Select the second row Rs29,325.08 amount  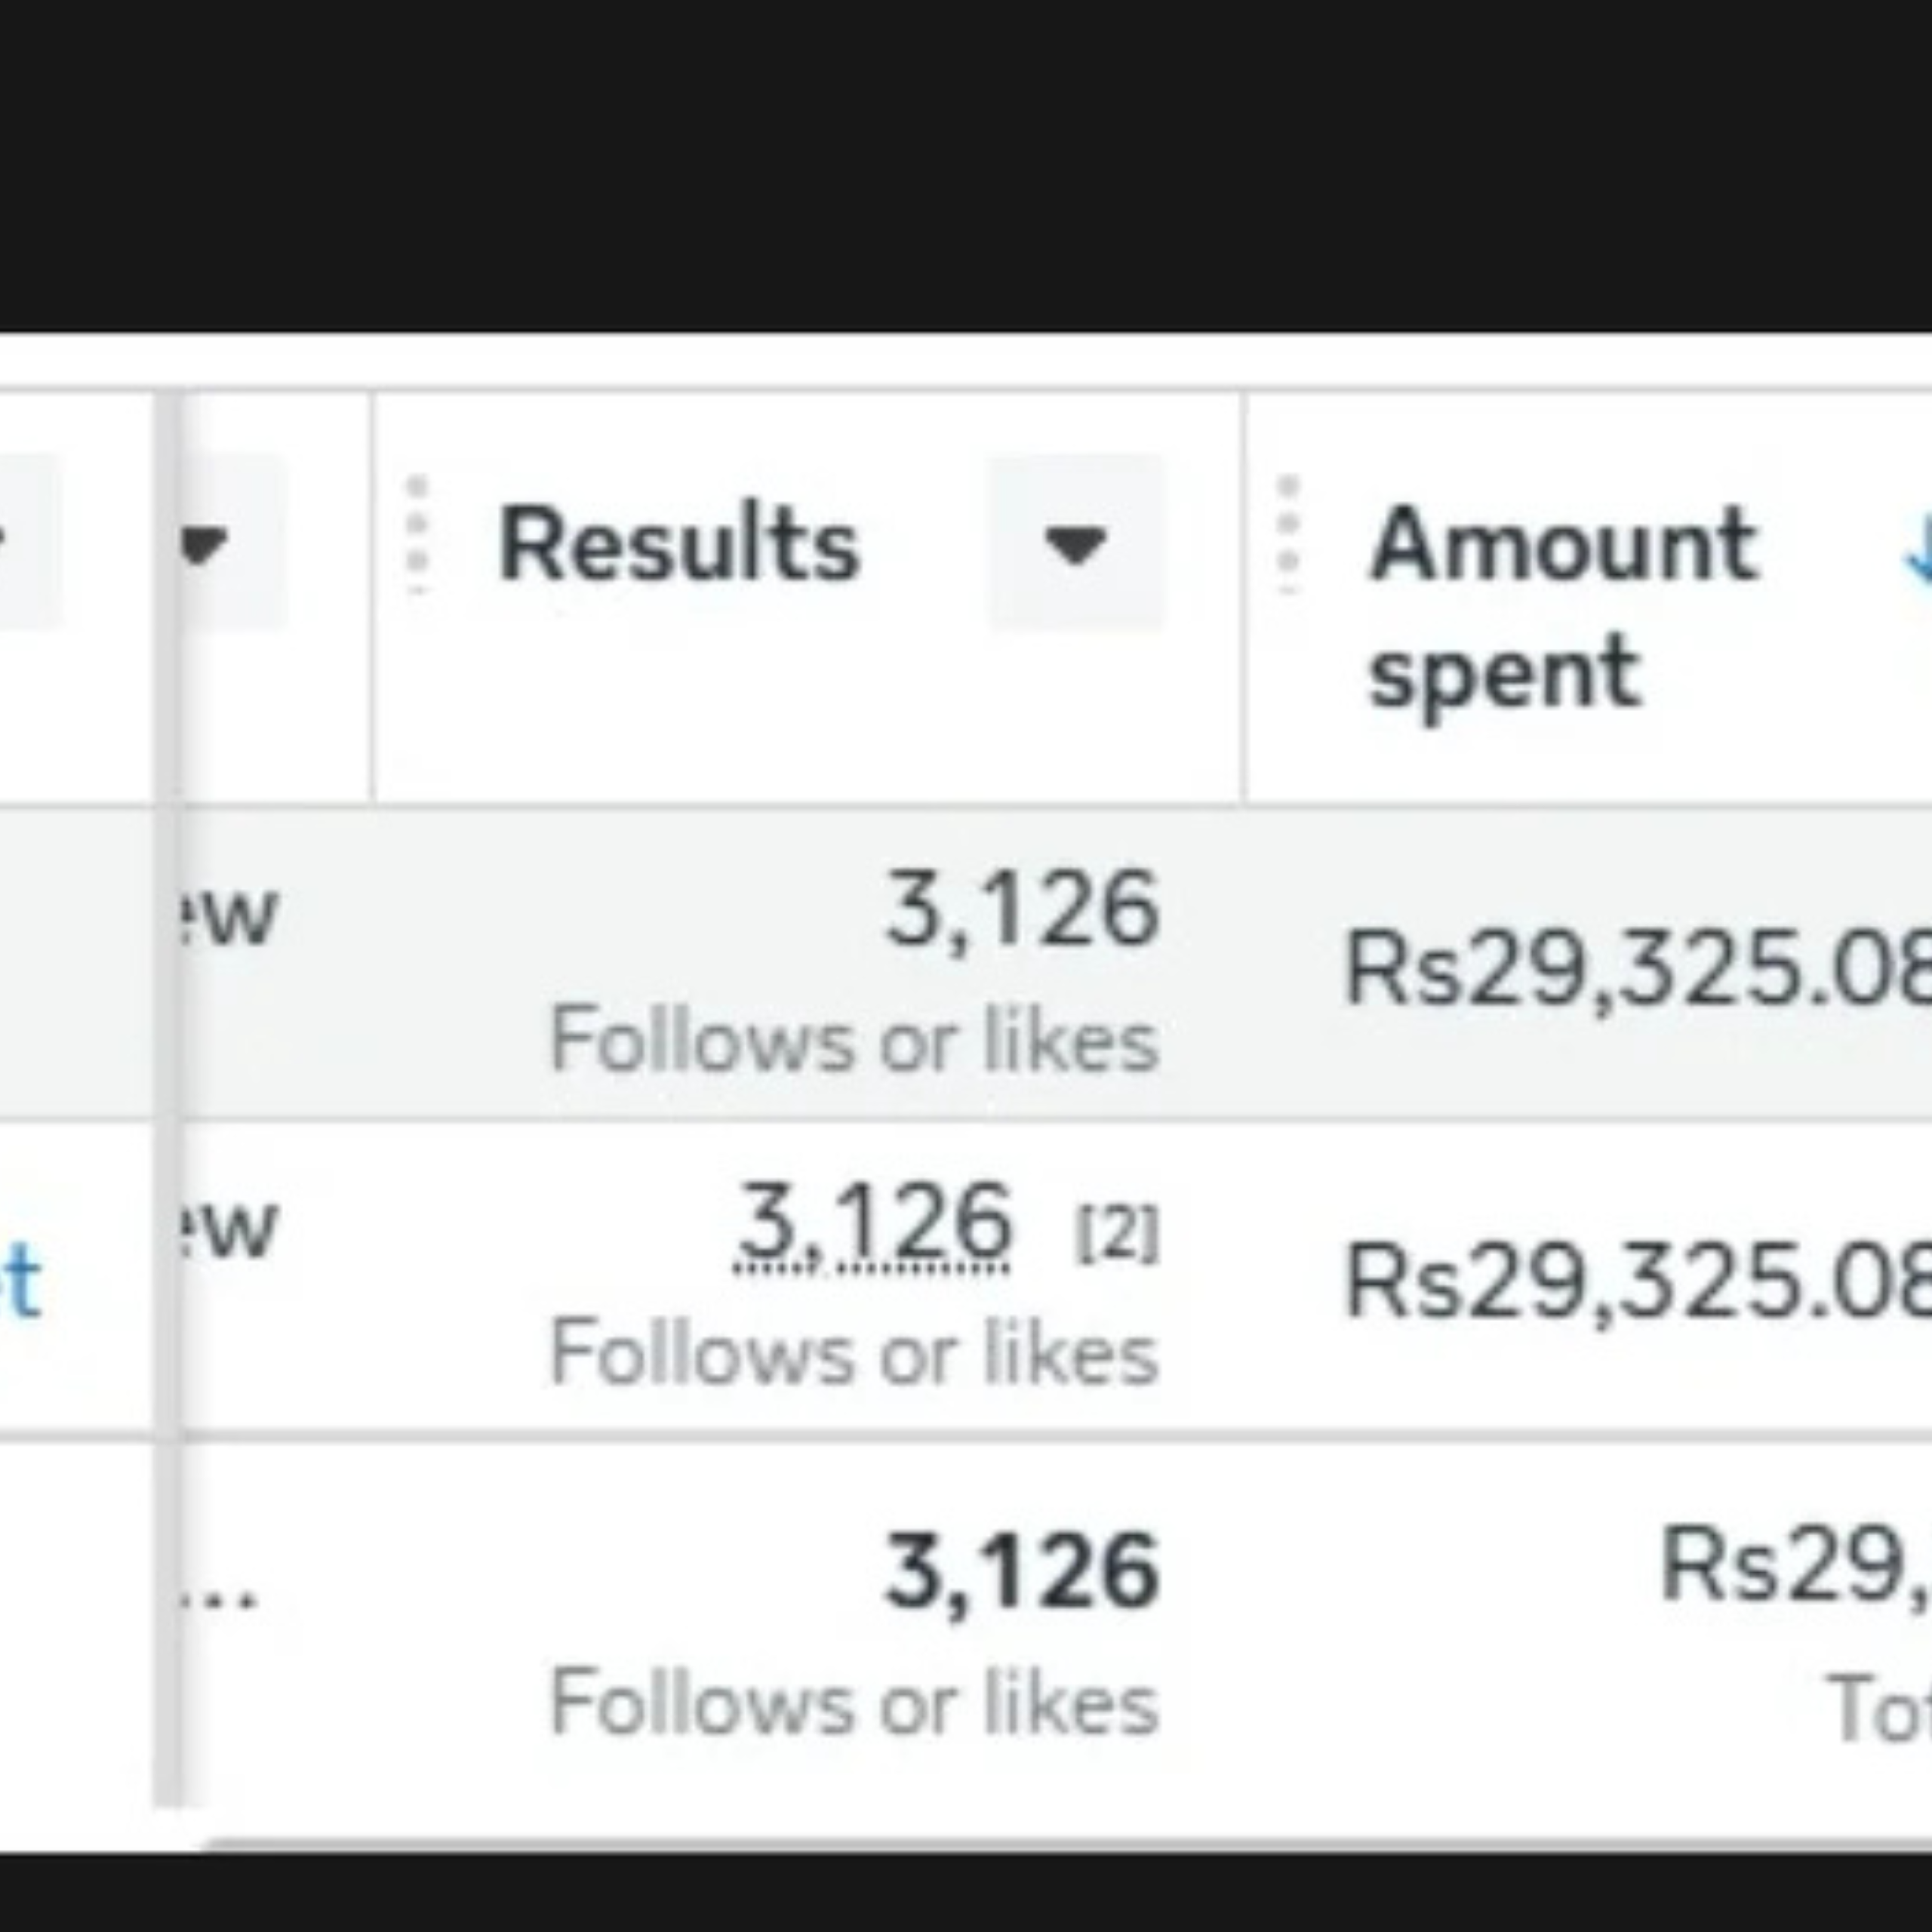(x=1638, y=1281)
